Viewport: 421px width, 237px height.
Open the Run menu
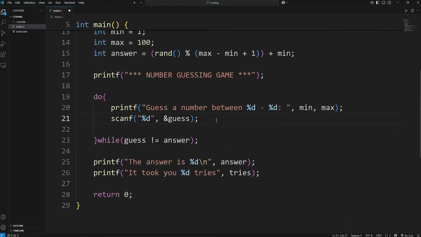pos(58,3)
